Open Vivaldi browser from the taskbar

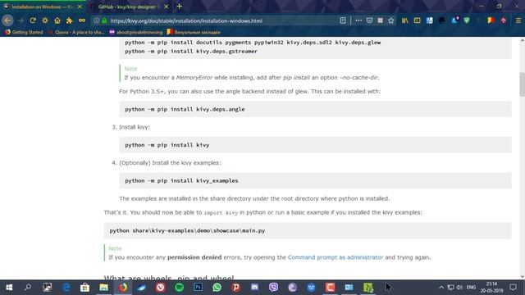161,288
